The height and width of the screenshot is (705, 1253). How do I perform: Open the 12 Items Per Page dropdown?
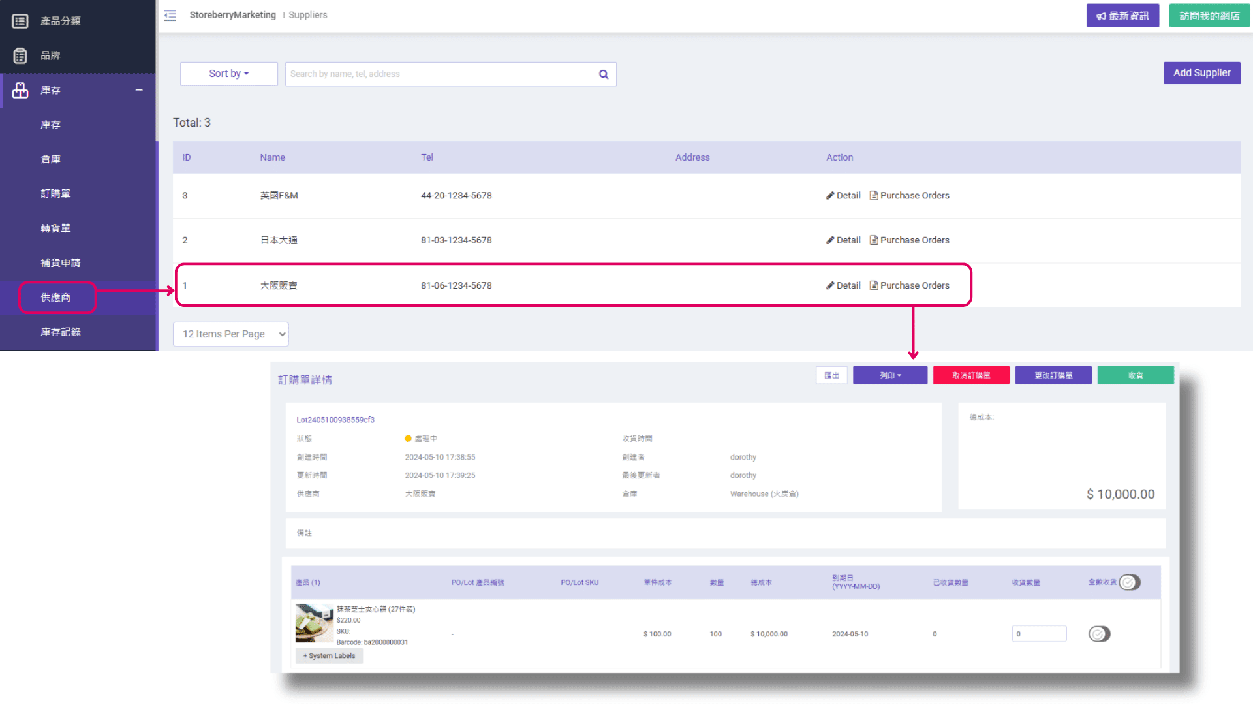click(x=231, y=334)
